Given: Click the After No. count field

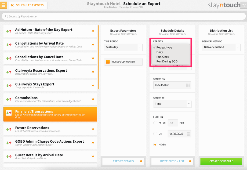Looking at the screenshot, I should pyautogui.click(x=173, y=123).
